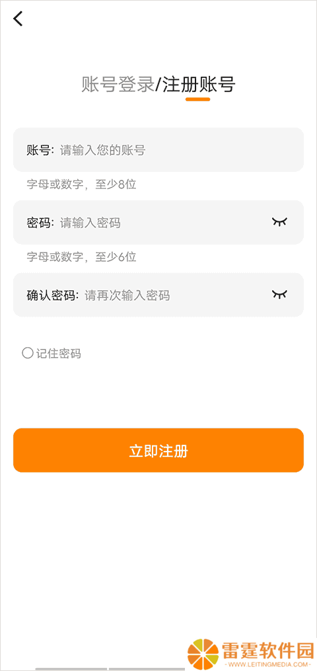Image resolution: width=317 pixels, height=671 pixels.
Task: Select the 注册账号 tab
Action: click(x=198, y=85)
